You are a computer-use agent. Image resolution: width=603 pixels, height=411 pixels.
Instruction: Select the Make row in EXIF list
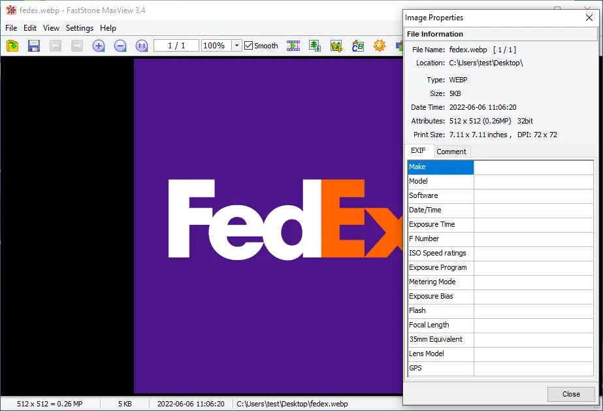(500, 167)
